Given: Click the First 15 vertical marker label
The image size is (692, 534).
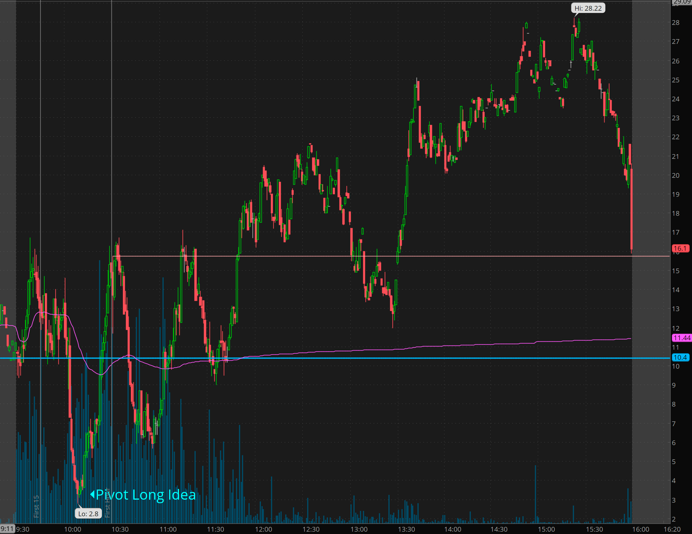Looking at the screenshot, I should (36, 506).
